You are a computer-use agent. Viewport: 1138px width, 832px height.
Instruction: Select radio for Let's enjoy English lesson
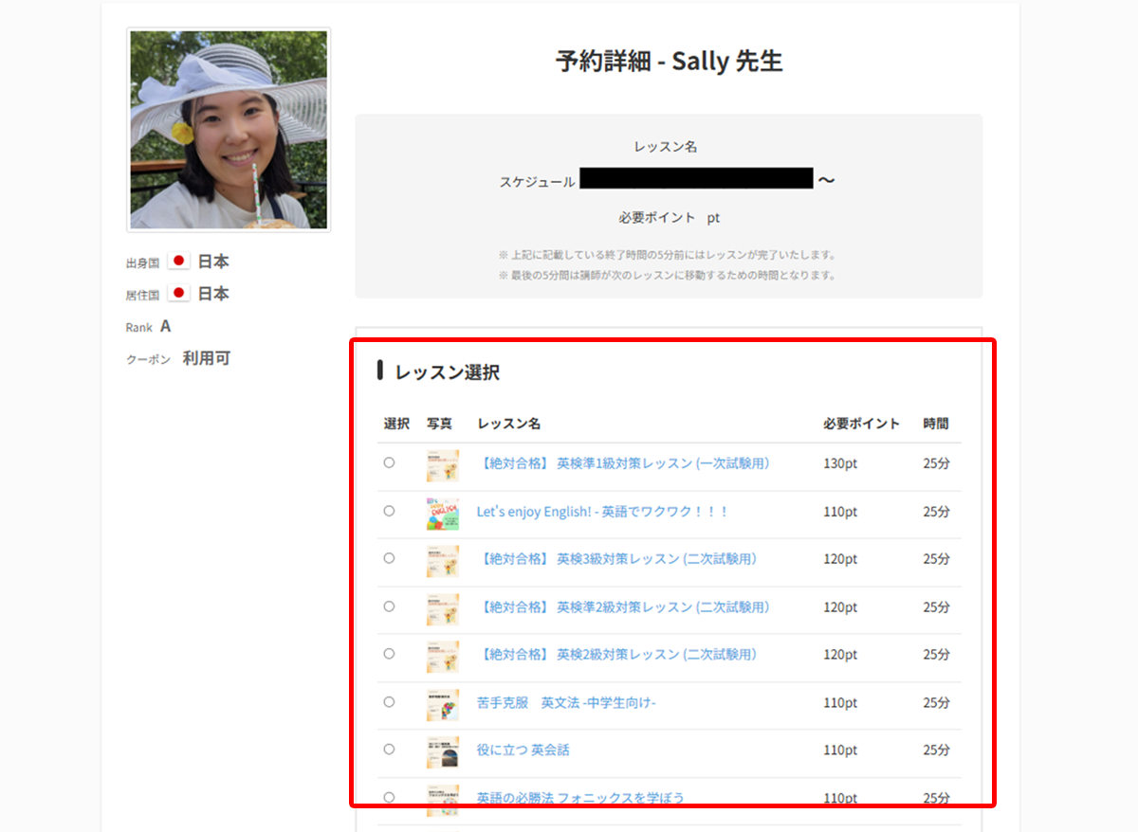(x=389, y=511)
